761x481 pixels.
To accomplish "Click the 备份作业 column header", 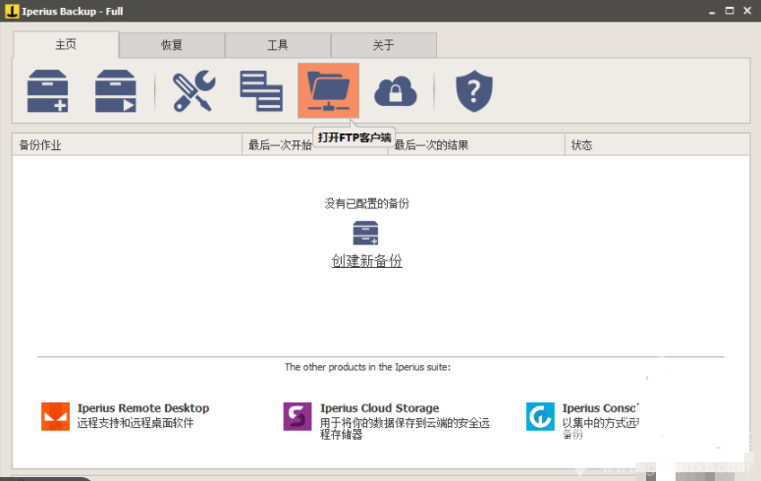I will coord(127,144).
